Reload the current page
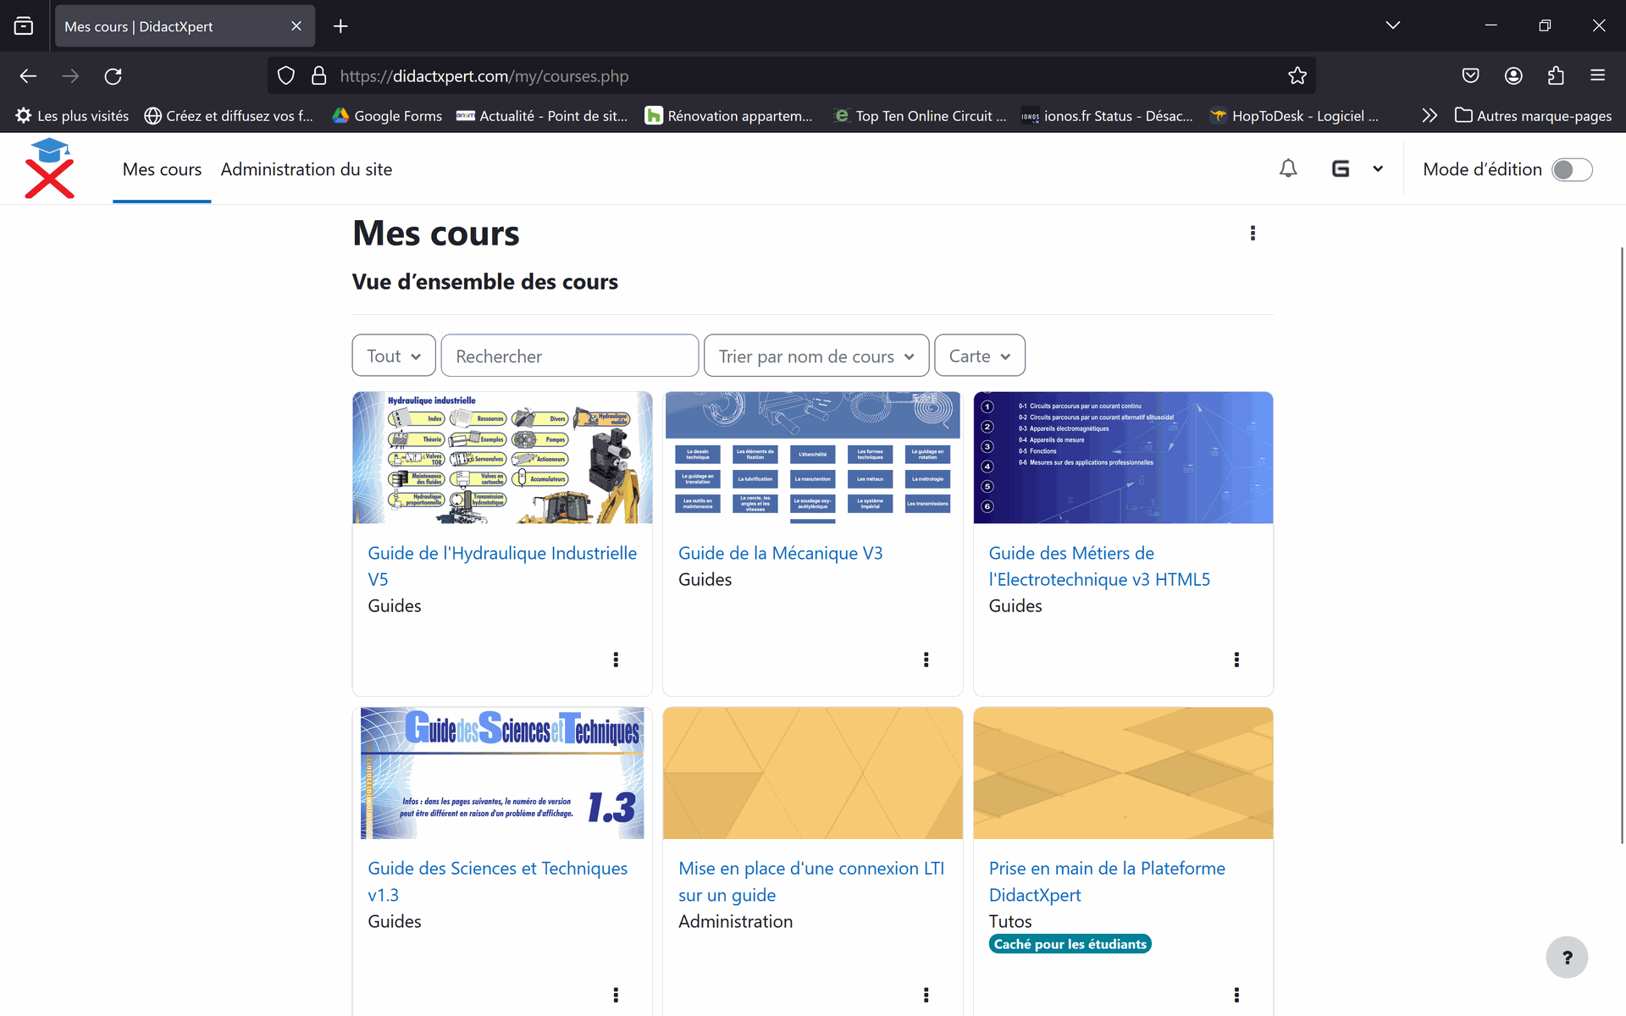 (113, 76)
